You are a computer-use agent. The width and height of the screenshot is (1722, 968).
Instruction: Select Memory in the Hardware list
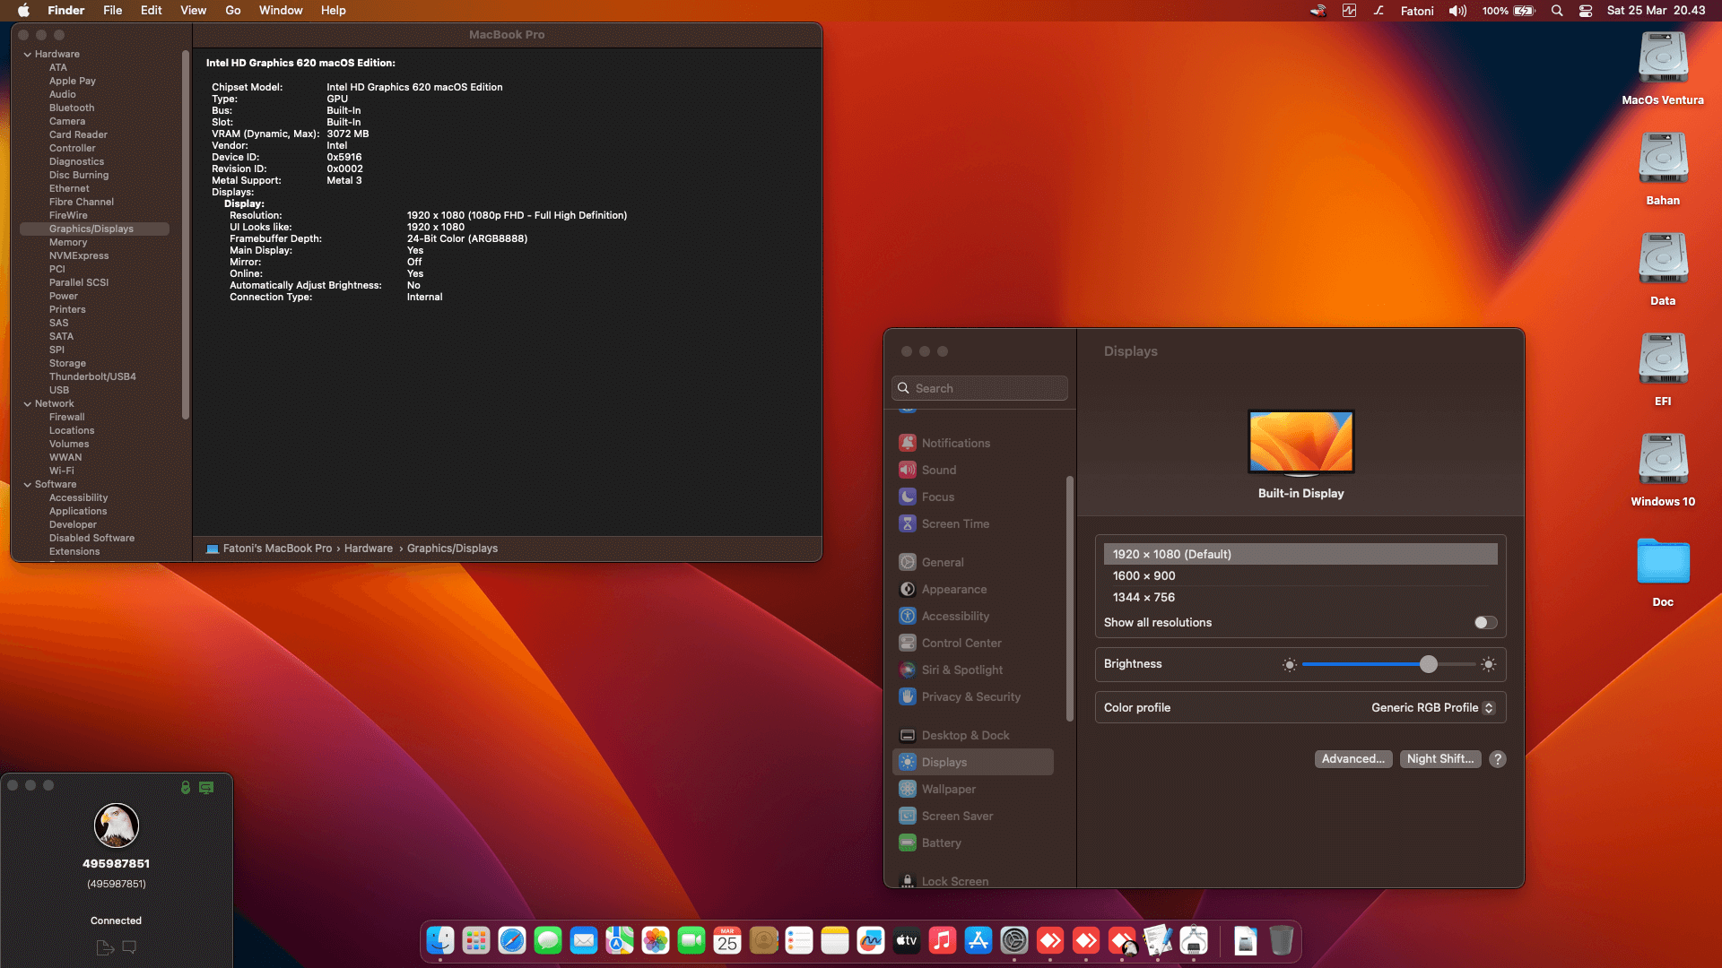point(66,242)
